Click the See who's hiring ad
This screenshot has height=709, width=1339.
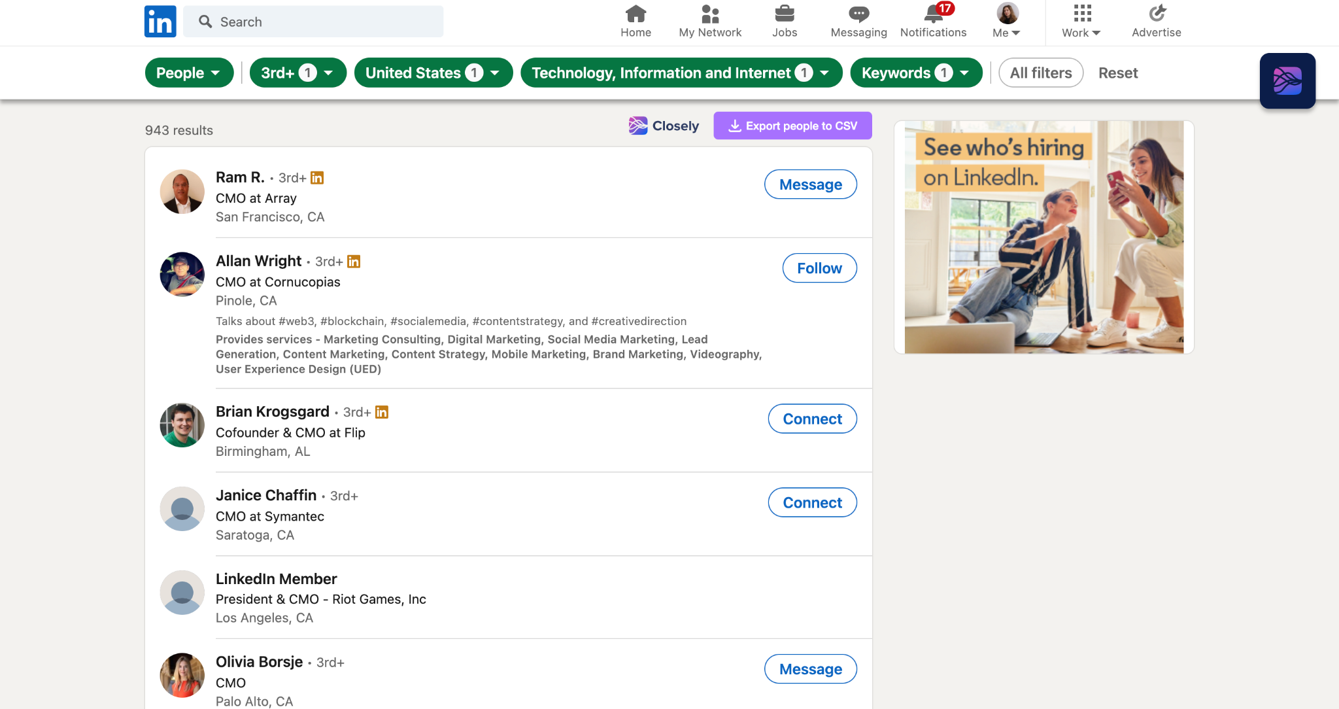[1044, 237]
